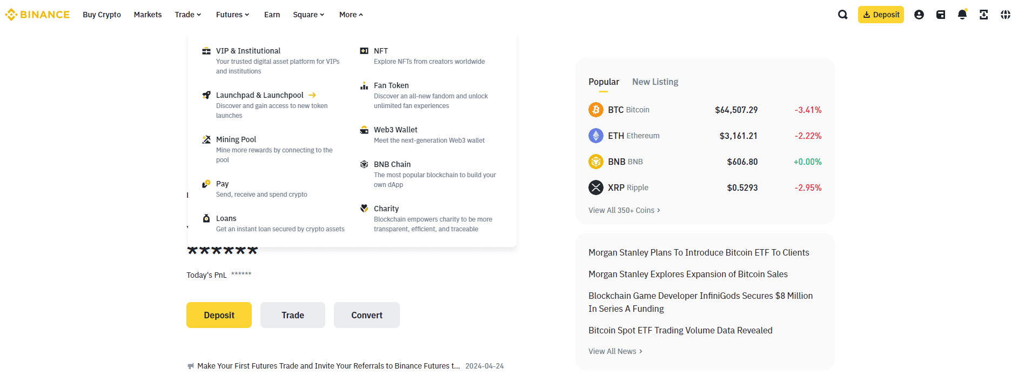Open the Morgan Stanley Bitcoin ETF headline
The image size is (1025, 388).
[699, 252]
